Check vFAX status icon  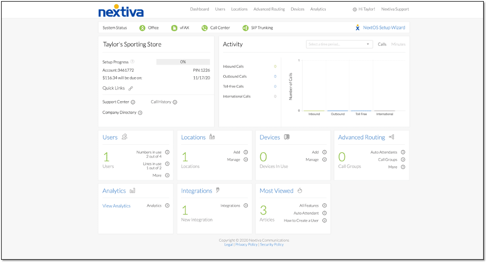(174, 28)
